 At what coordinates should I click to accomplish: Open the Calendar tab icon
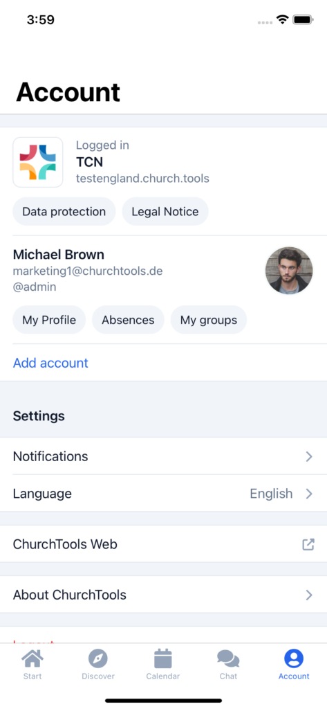[163, 659]
